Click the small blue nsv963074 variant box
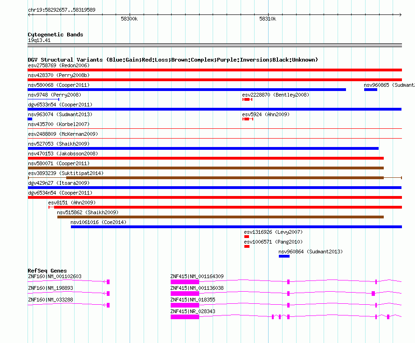This screenshot has height=343, width=415. click(30, 119)
